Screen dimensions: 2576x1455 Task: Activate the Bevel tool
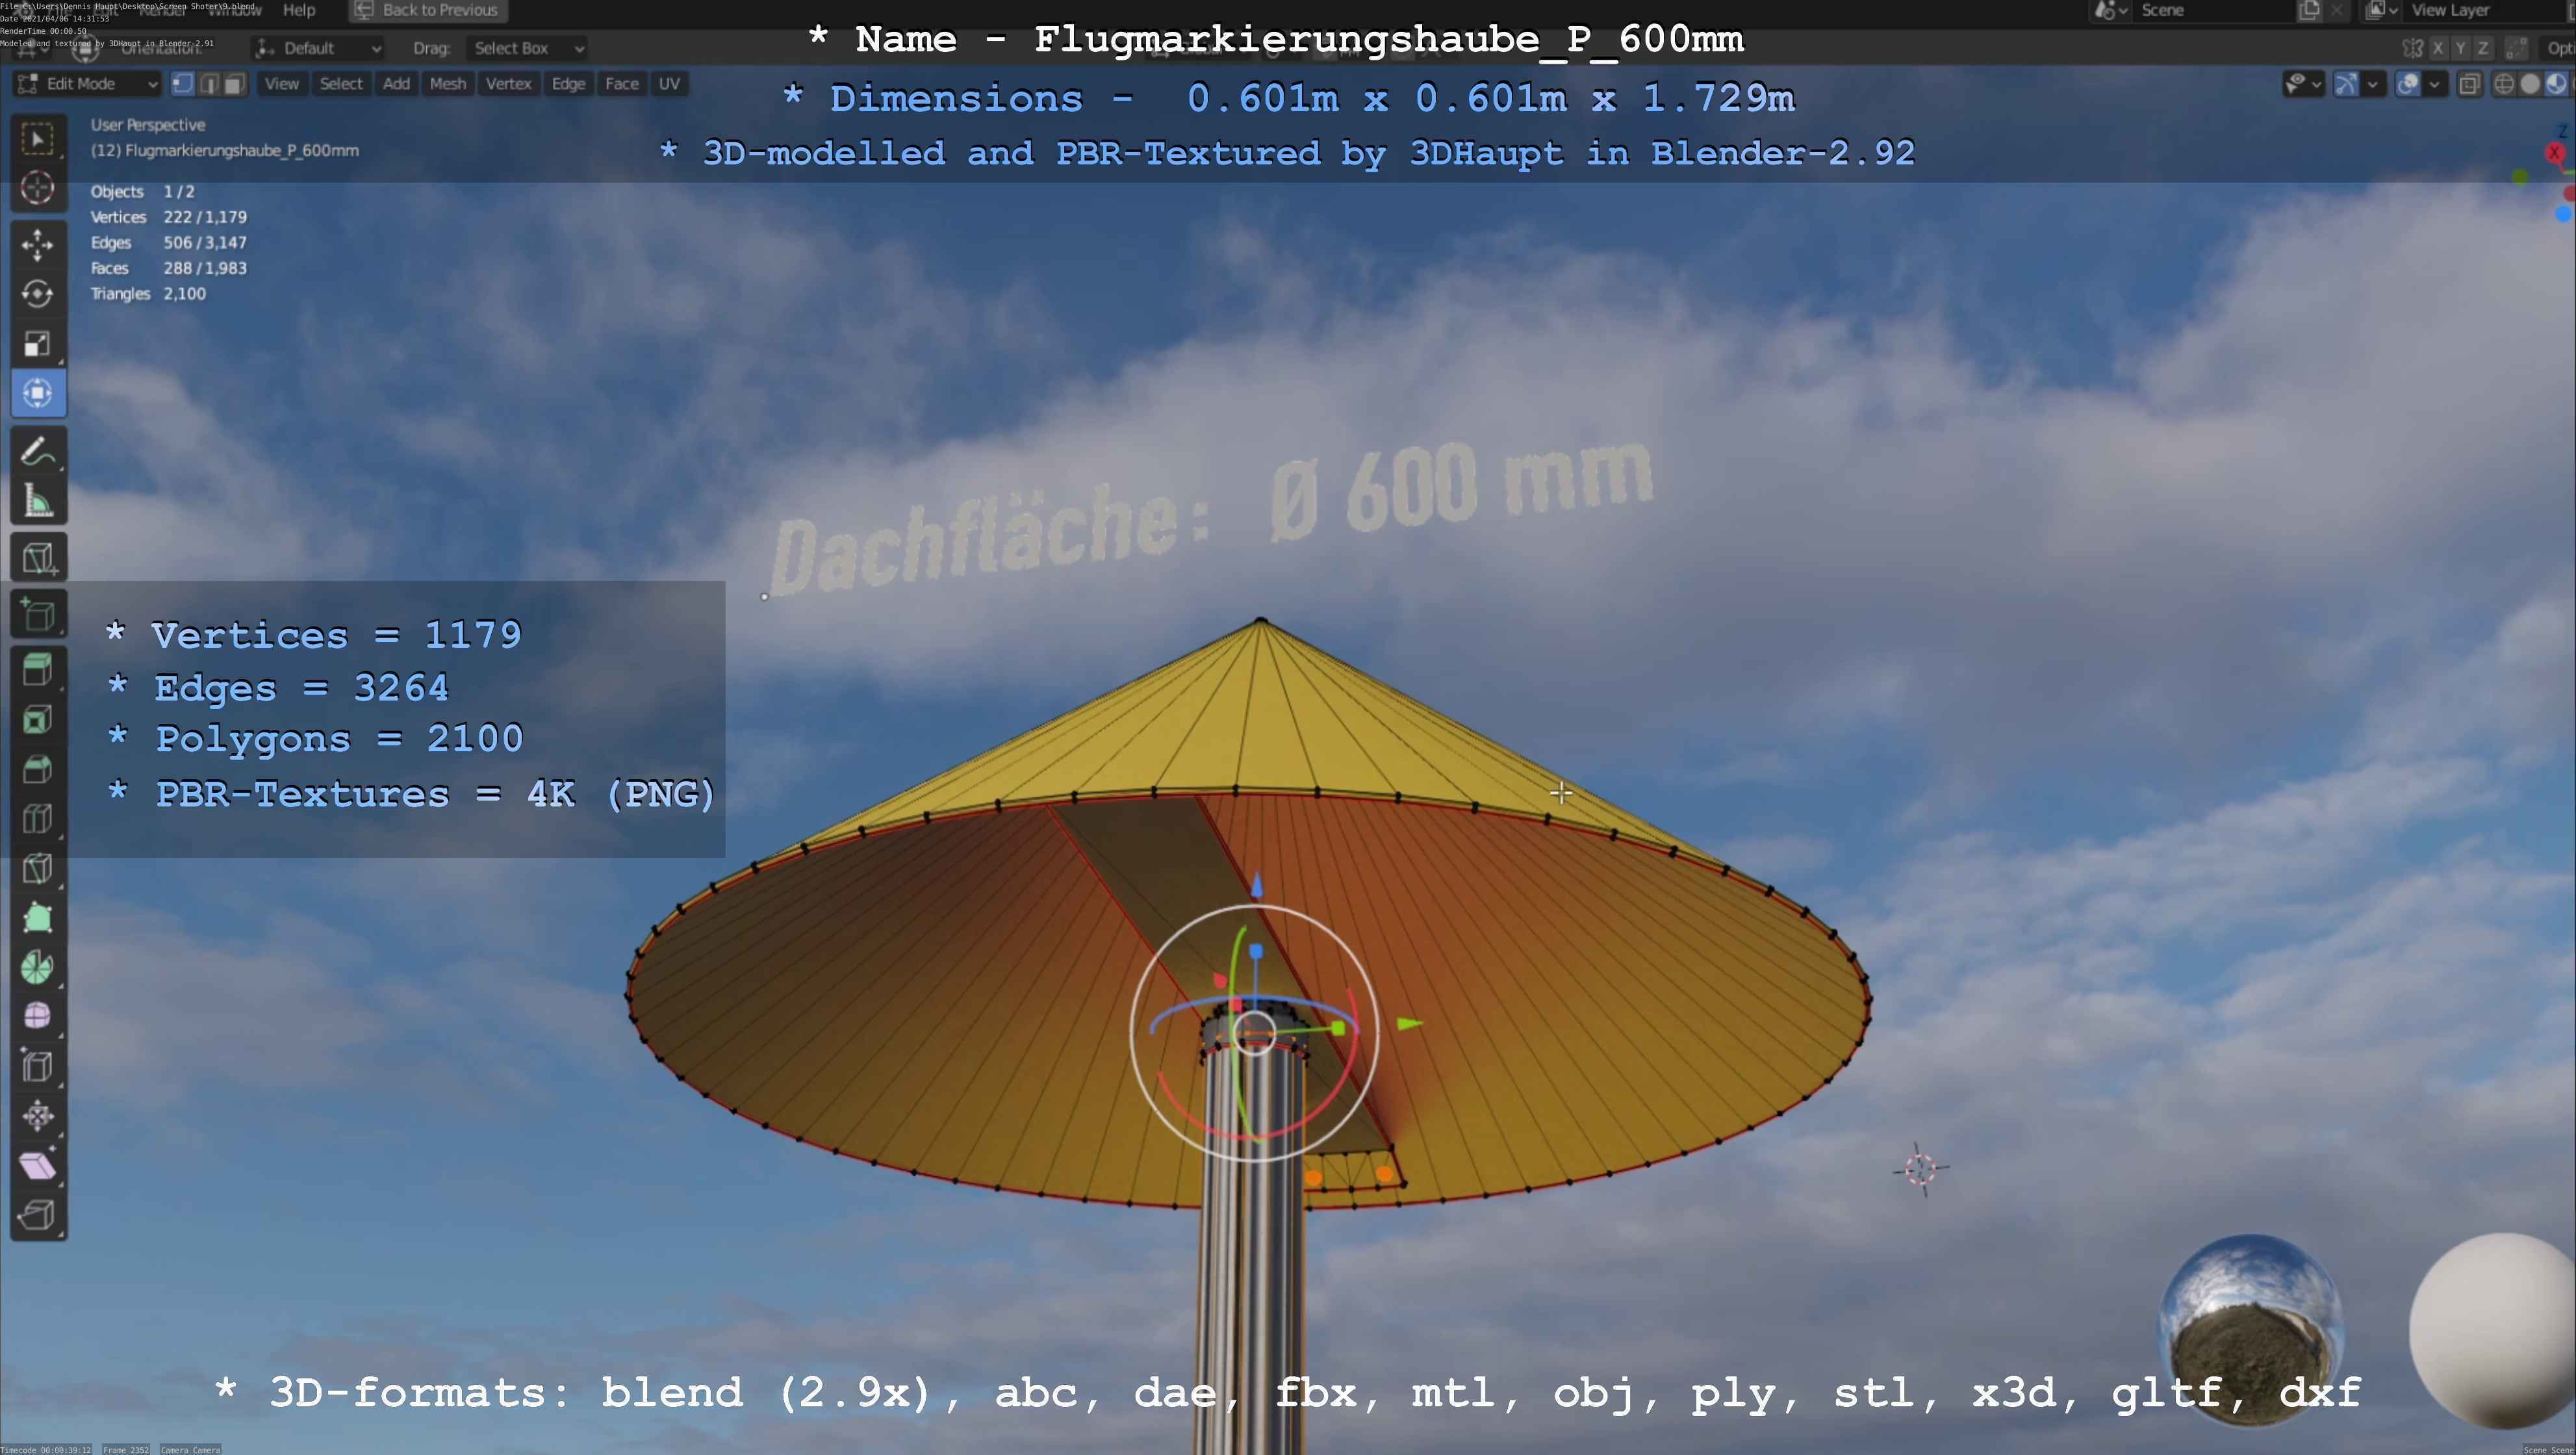[38, 769]
